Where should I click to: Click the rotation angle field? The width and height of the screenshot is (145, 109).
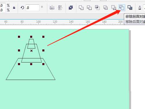(x=32, y=8)
